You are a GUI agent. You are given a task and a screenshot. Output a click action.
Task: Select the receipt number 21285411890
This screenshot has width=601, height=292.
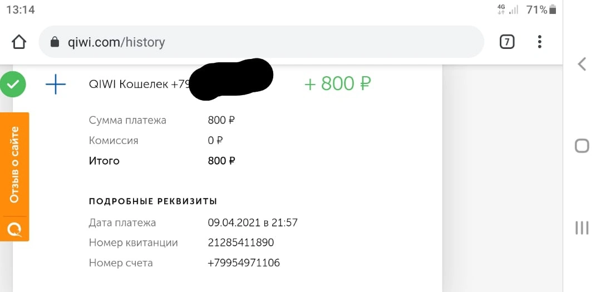[x=241, y=242]
